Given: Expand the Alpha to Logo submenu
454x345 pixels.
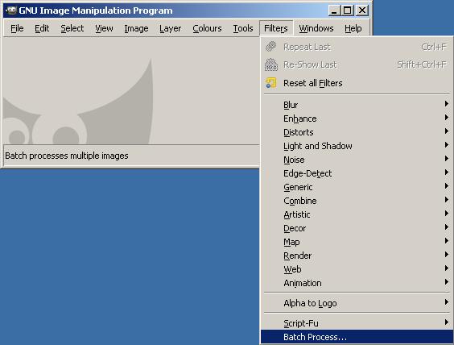Looking at the screenshot, I should click(357, 303).
